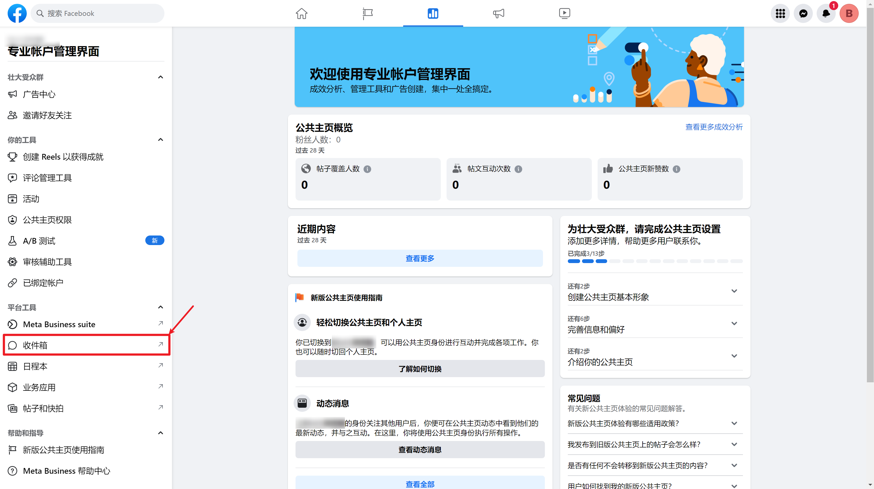Open 审核辅助工具
Screen dimensions: 874x489
pyautogui.click(x=86, y=262)
